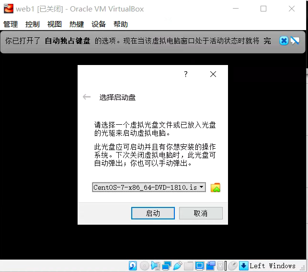Click the dialog help question mark
Viewport: 308px width, 272px height.
point(186,74)
